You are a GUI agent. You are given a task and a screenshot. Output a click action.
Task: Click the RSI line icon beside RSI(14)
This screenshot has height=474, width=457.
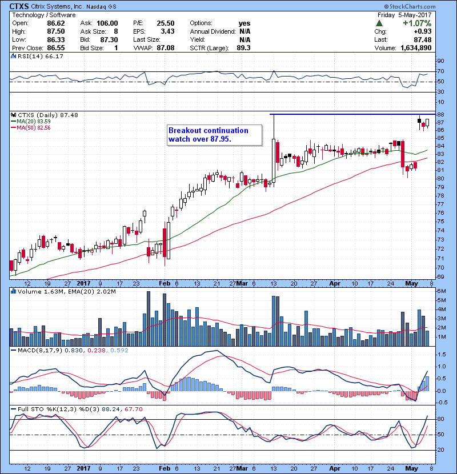pos(13,56)
